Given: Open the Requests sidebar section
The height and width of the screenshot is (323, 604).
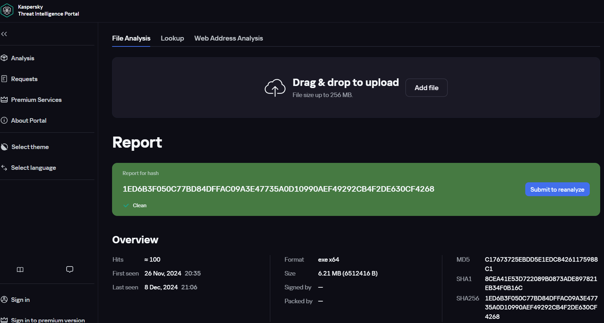Looking at the screenshot, I should coord(24,79).
